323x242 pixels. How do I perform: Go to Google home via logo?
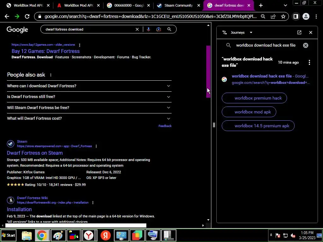click(x=17, y=30)
